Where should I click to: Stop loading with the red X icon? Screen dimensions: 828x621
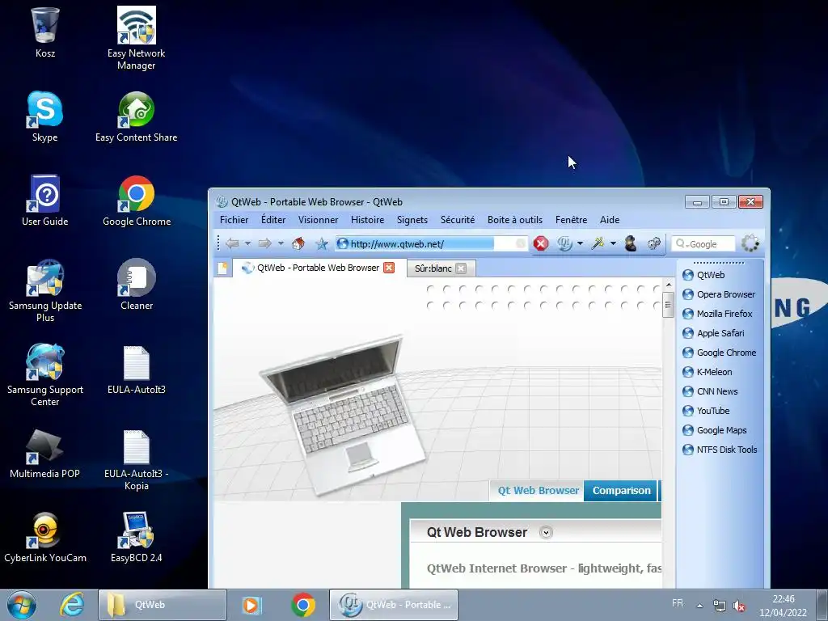(541, 243)
